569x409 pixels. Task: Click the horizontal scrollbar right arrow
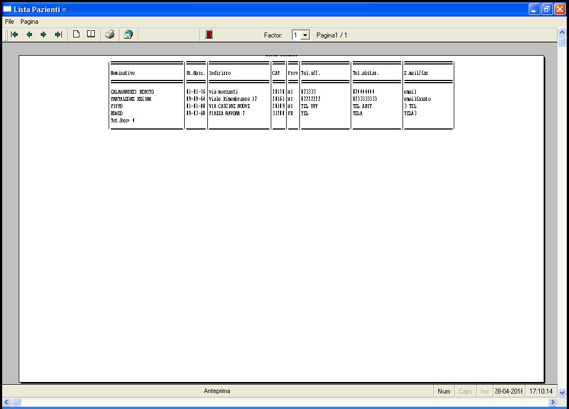coord(552,402)
